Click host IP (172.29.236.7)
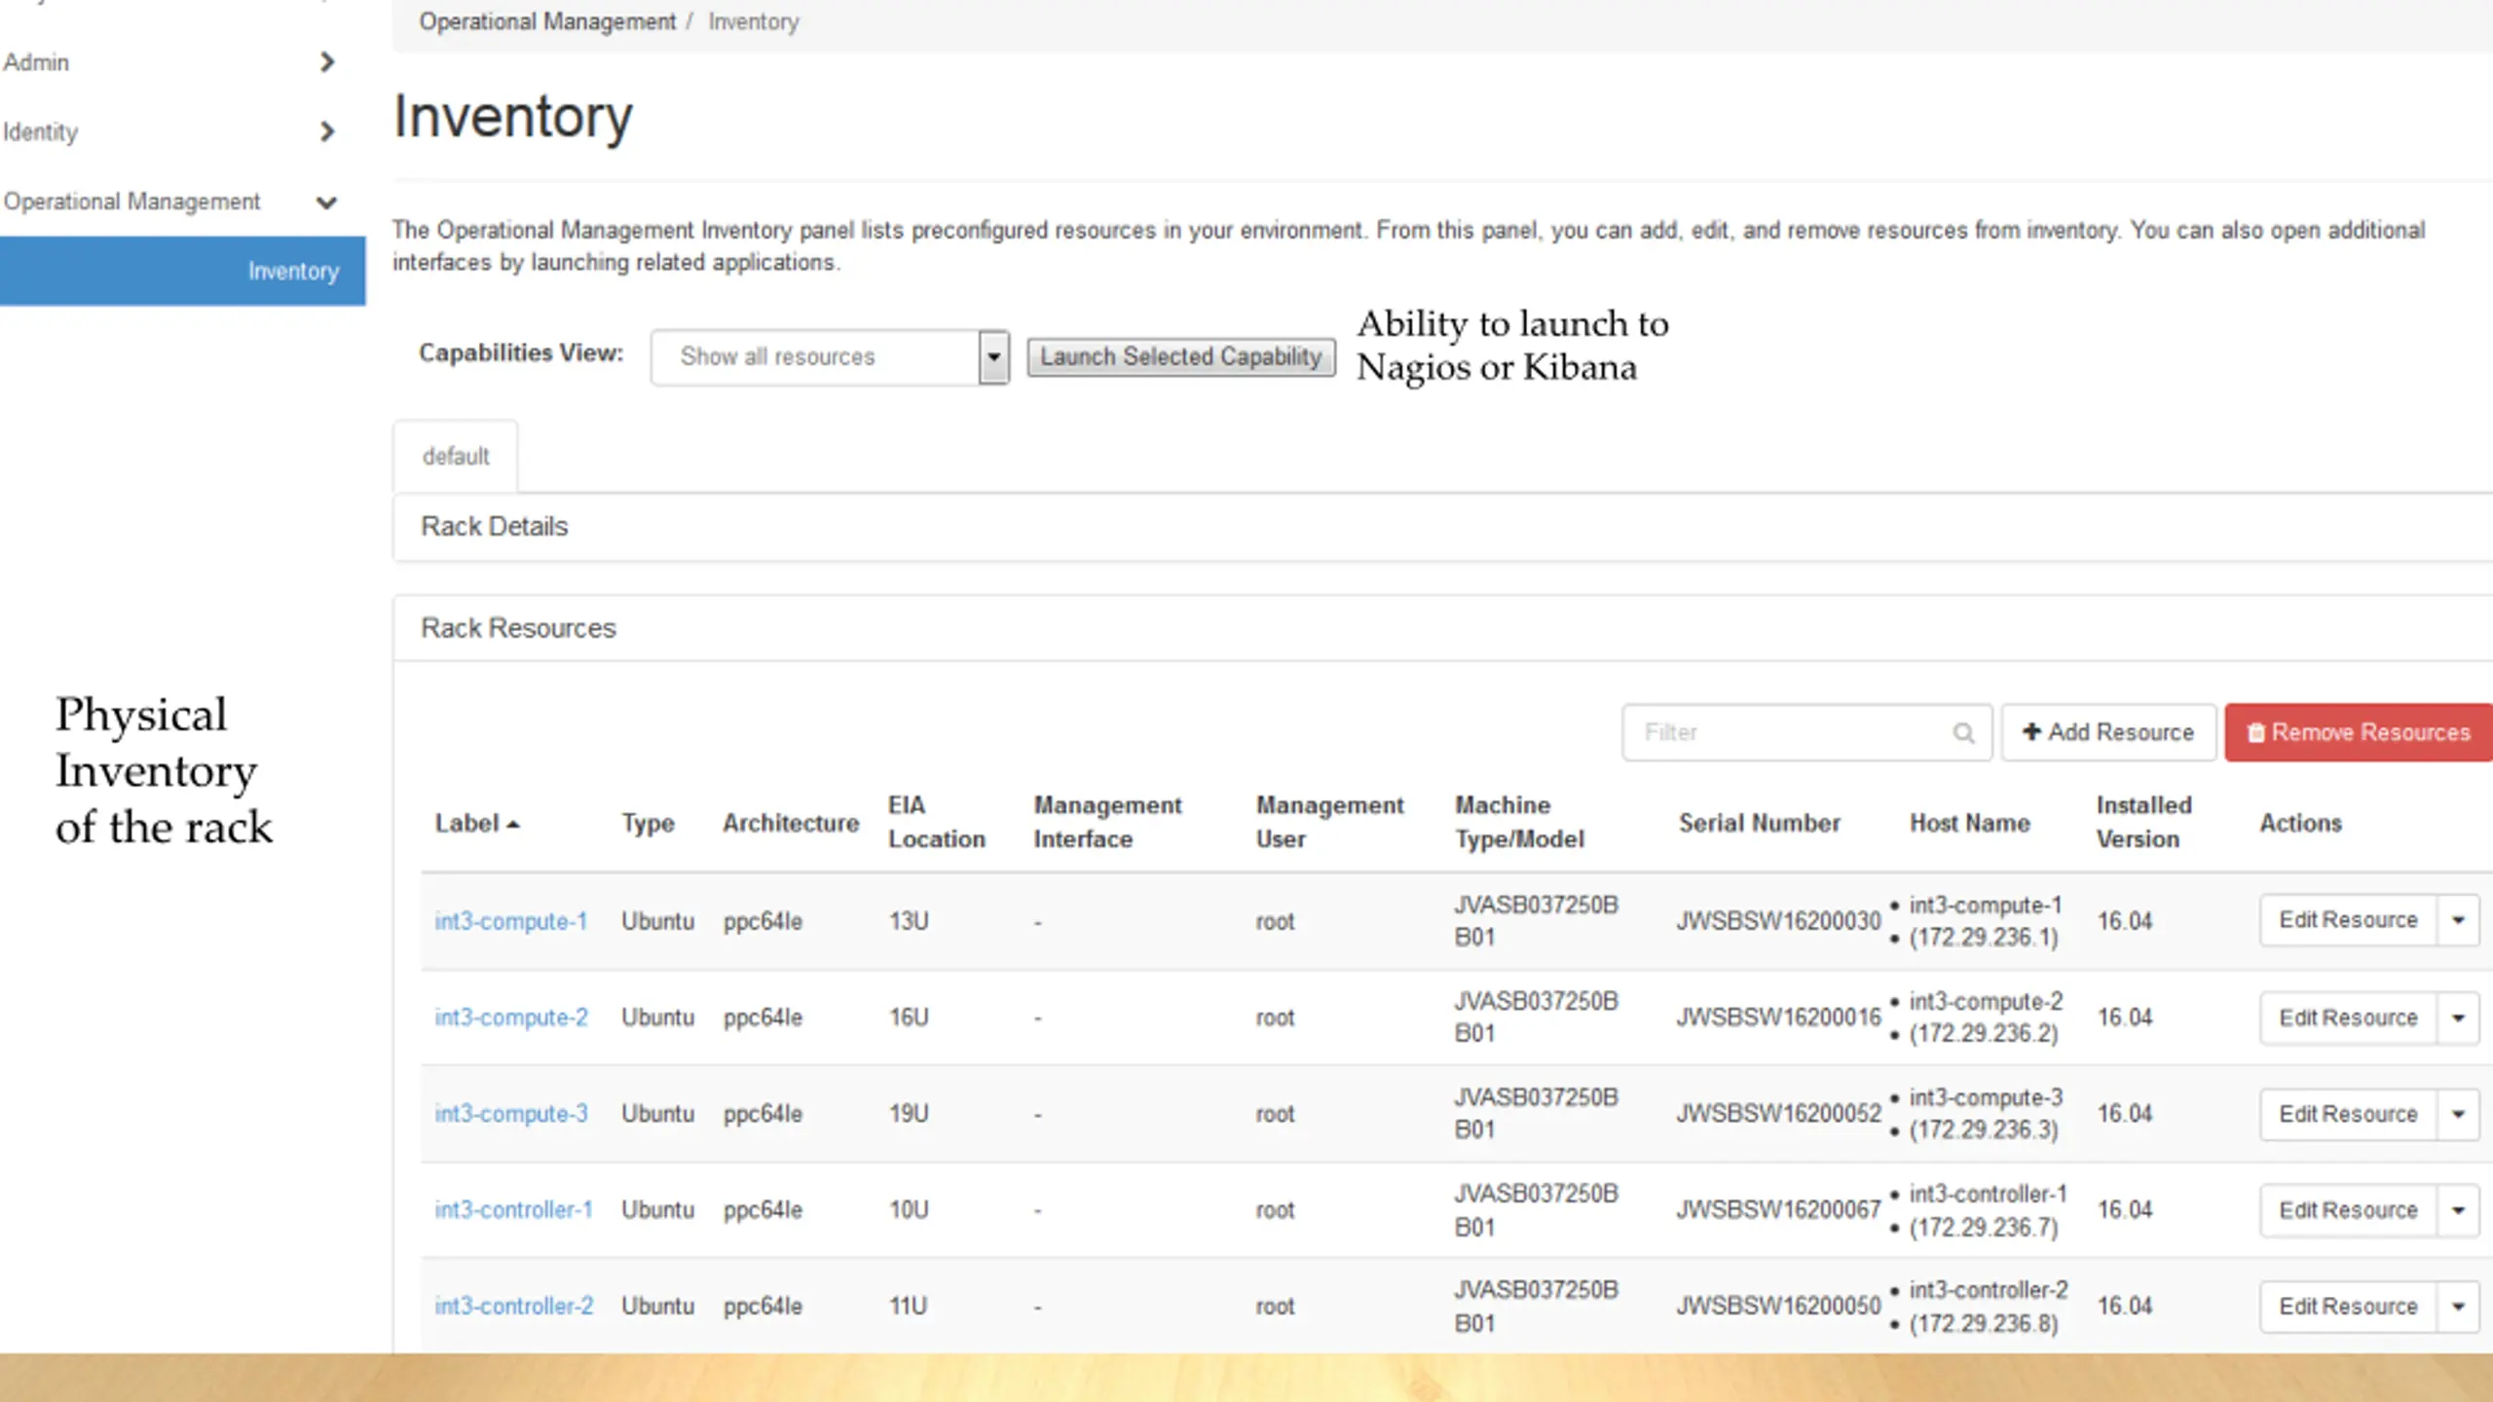This screenshot has width=2493, height=1402. [1984, 1228]
